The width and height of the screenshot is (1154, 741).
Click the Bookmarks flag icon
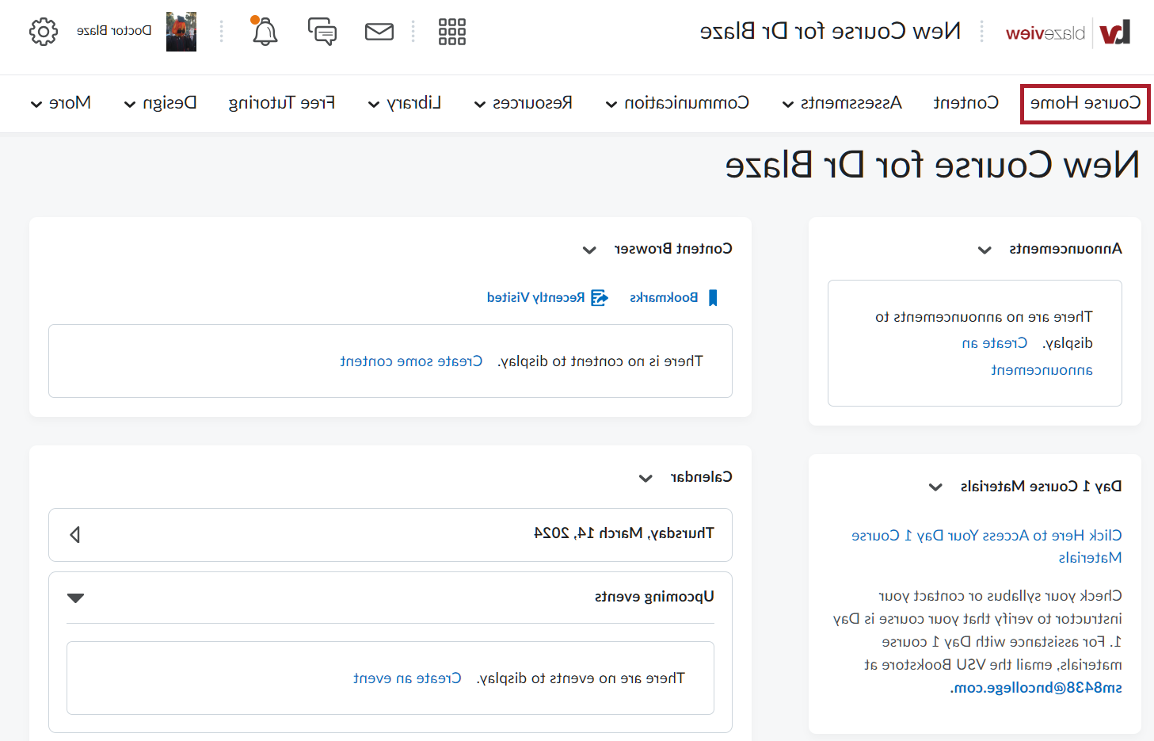click(713, 298)
